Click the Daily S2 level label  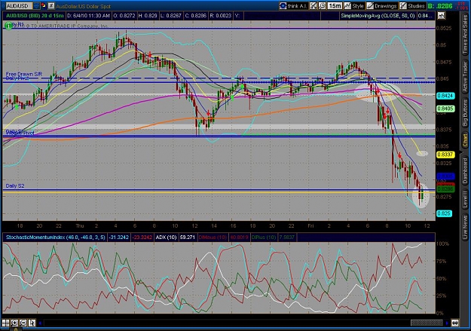[x=15, y=185]
